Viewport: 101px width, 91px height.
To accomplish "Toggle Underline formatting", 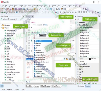I will point(73,12).
